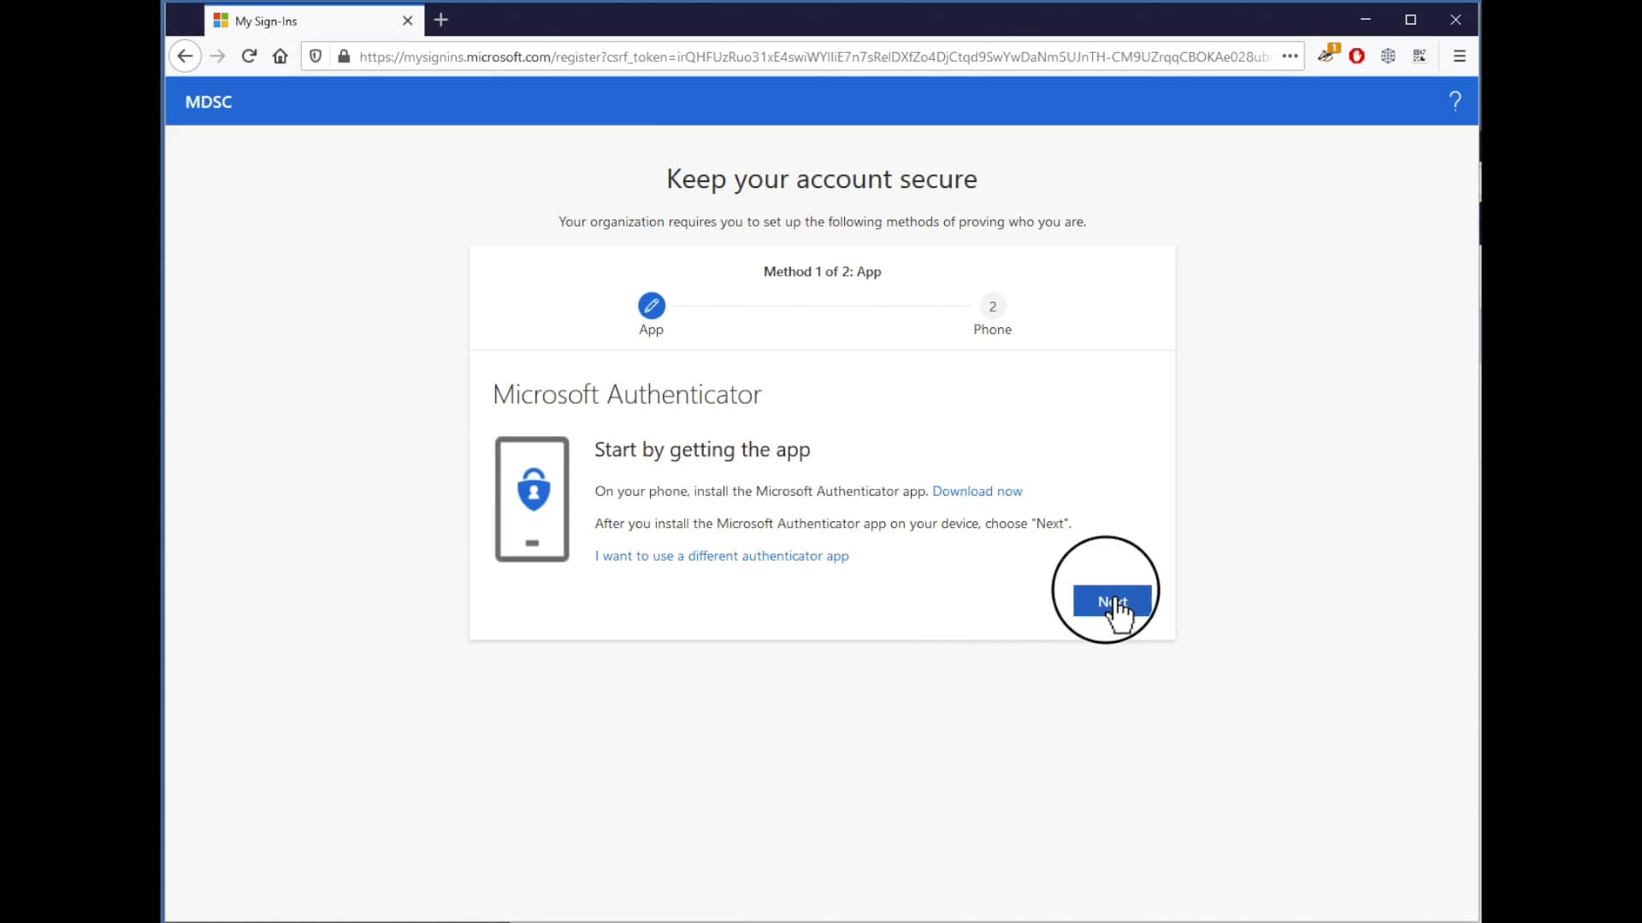
Task: Go to the browser home page
Action: click(x=280, y=56)
